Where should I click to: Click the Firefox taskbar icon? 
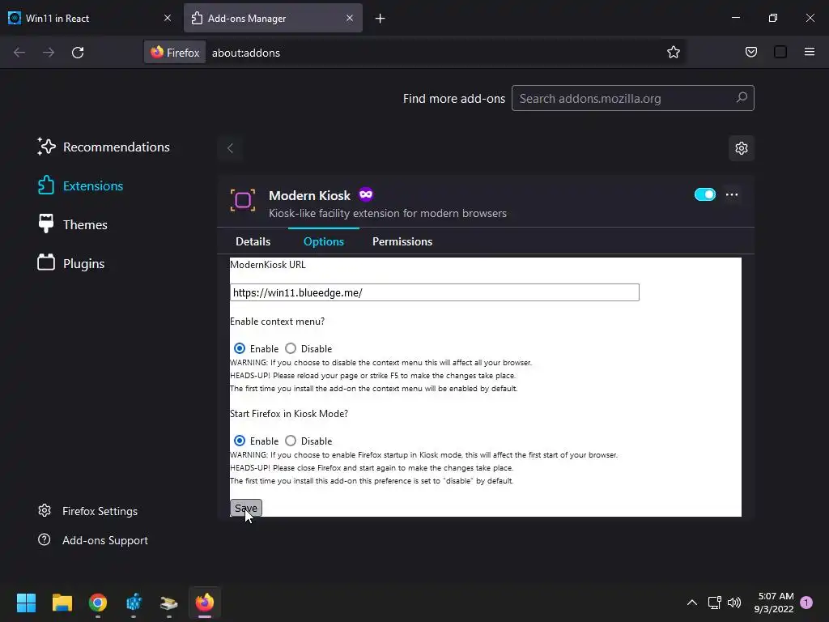205,603
